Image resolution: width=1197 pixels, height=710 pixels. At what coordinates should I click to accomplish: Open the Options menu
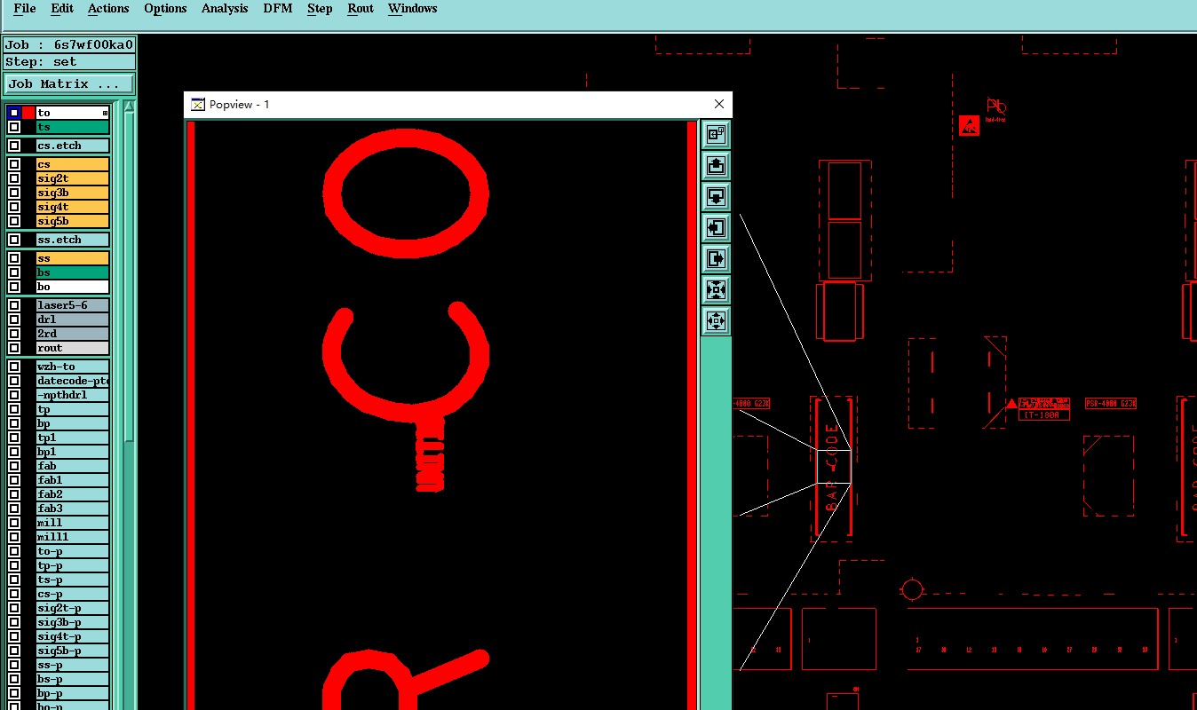165,9
